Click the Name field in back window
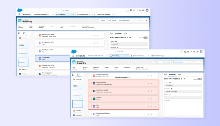Viewport: 220px width, 126px height. [x=129, y=44]
